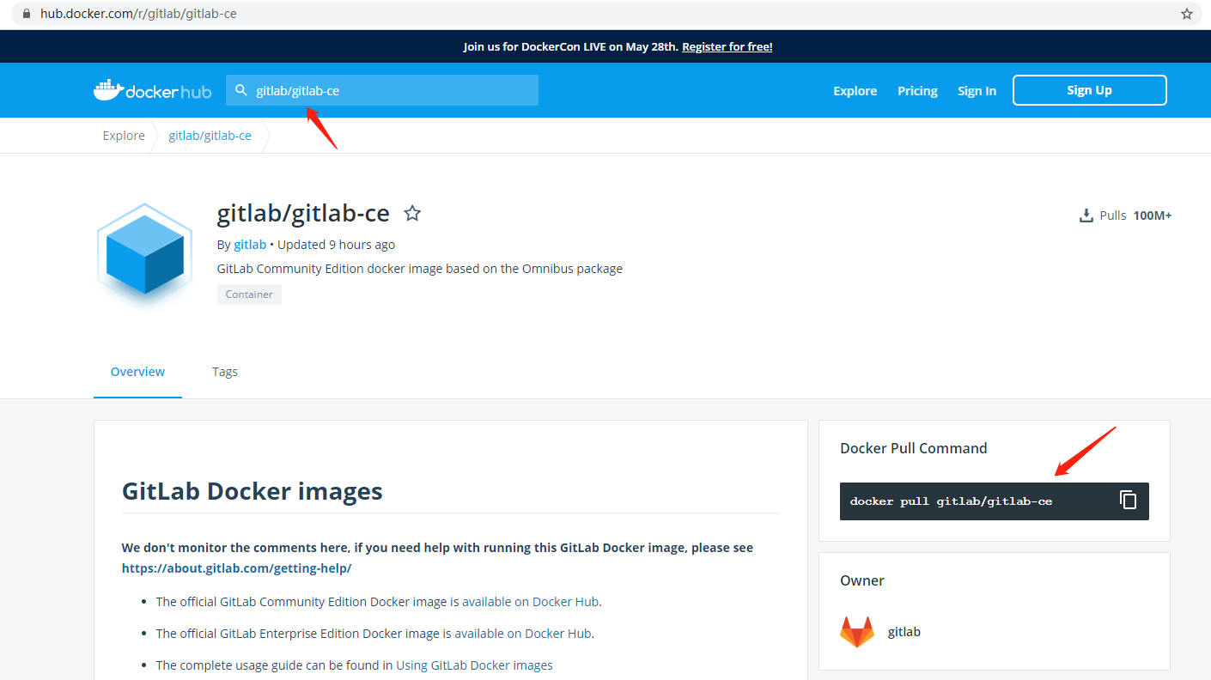
Task: Click the Container category tag
Action: (249, 294)
